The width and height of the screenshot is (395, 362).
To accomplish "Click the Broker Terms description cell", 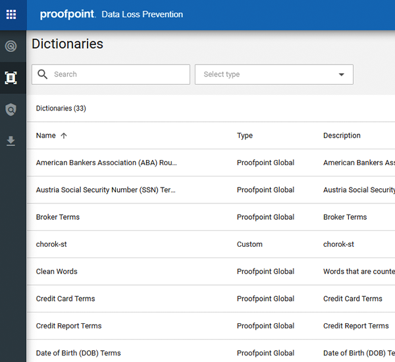I will pyautogui.click(x=345, y=217).
